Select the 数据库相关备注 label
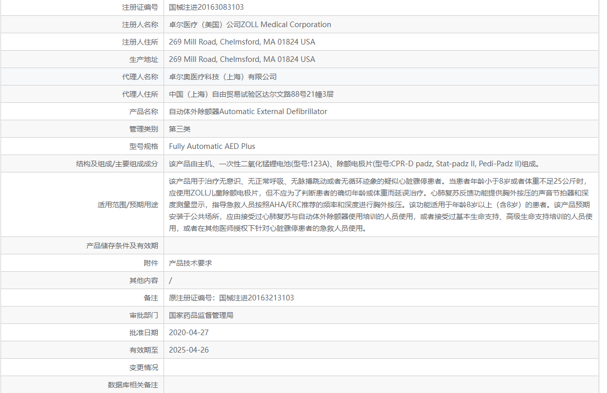The image size is (607, 393). click(133, 385)
